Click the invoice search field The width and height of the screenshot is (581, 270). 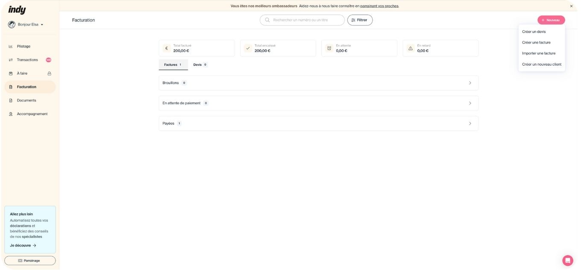[305, 20]
